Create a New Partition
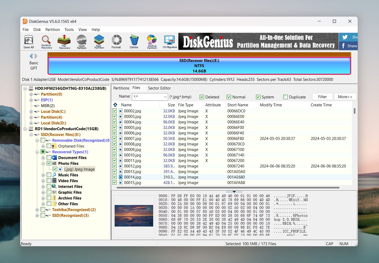The width and height of the screenshot is (379, 263). click(x=99, y=42)
